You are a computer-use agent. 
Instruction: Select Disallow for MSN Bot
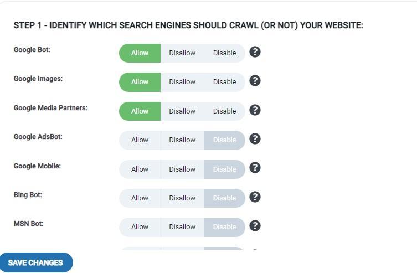pos(182,227)
